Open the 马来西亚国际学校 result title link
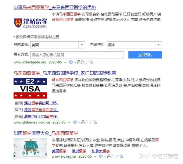This screenshot has width=183, height=164. coord(65,73)
